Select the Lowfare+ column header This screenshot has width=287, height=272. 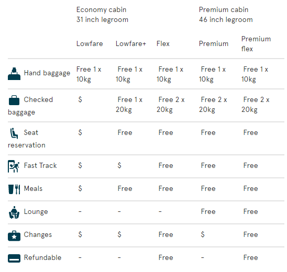coord(131,44)
